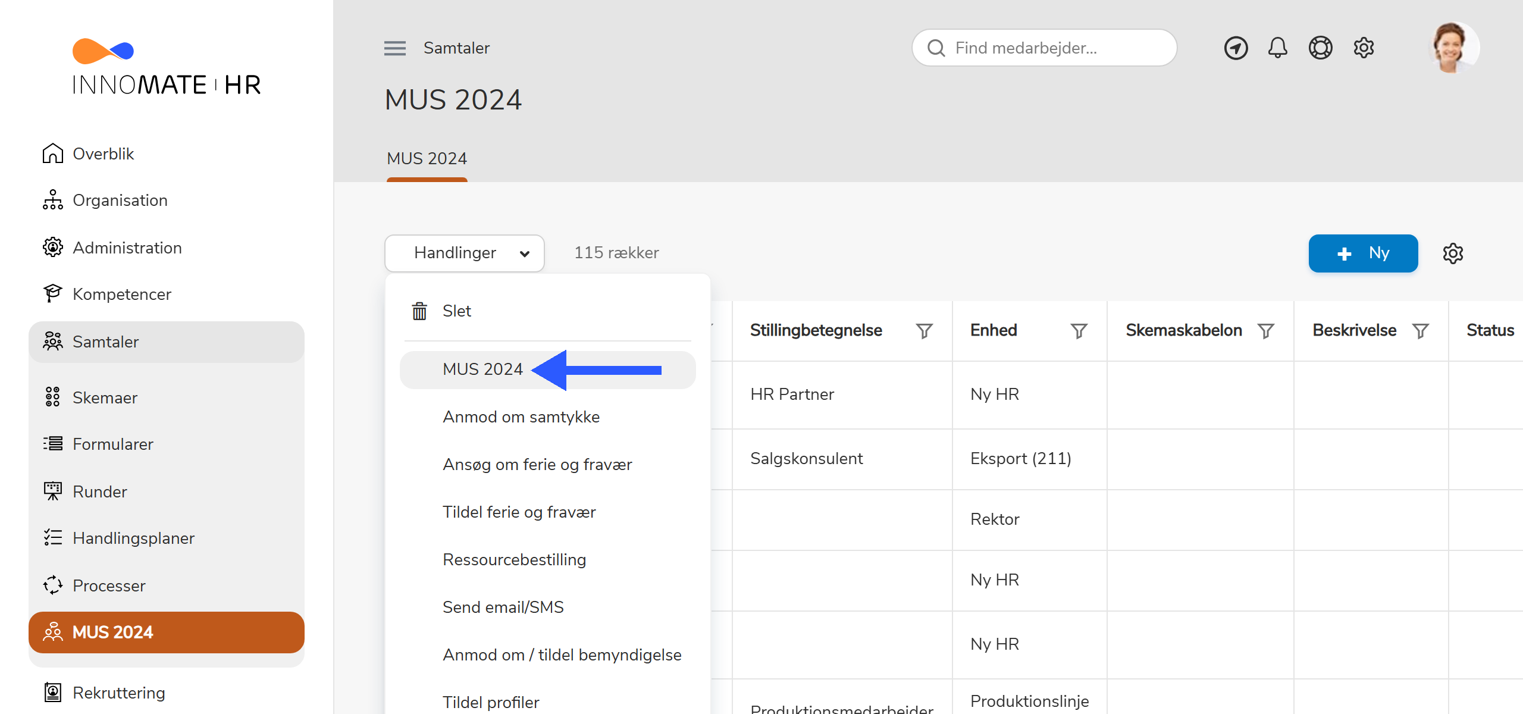Click the Samtaler breadcrumb title

click(456, 48)
